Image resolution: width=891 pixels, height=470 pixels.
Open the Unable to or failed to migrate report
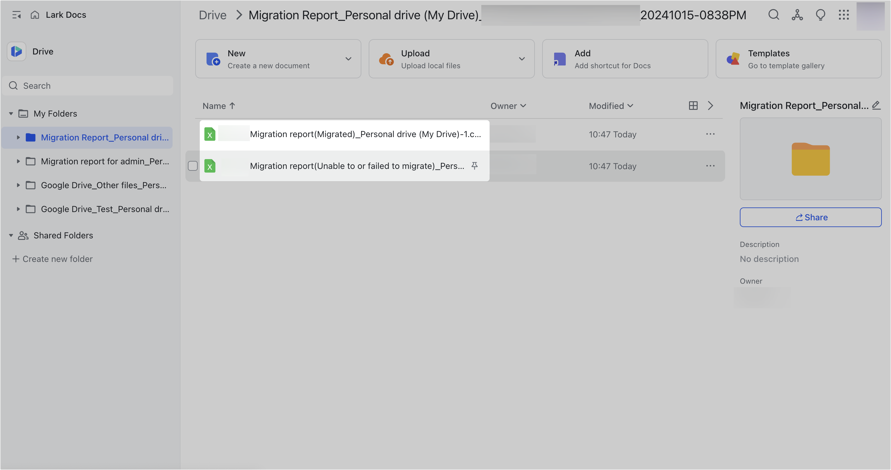[x=357, y=166]
